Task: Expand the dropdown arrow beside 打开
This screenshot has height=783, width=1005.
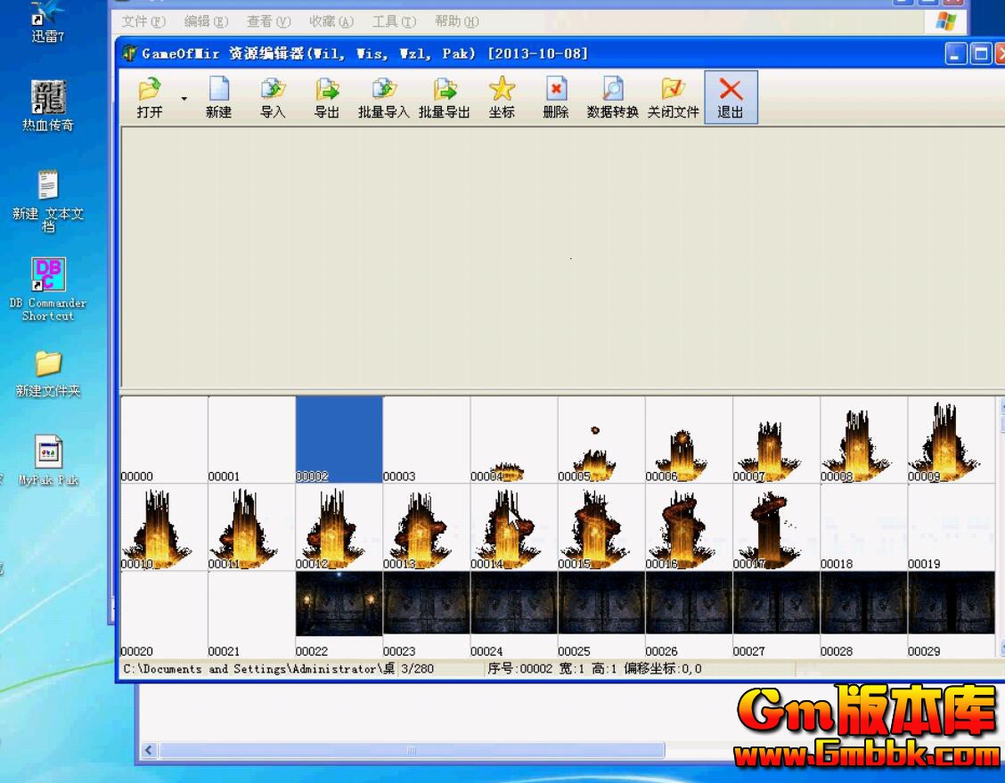Action: point(184,98)
